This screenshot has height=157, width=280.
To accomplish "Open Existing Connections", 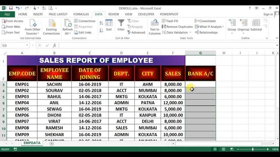I will [x=51, y=27].
